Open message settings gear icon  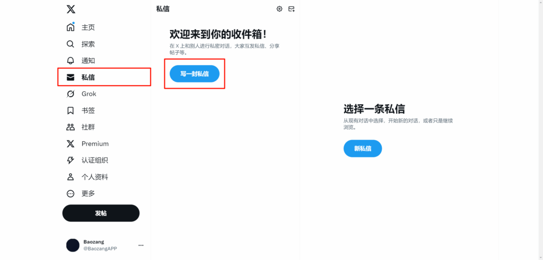[279, 9]
